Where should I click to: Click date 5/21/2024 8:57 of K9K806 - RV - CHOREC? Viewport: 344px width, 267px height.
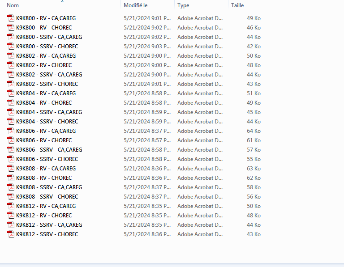coord(147,140)
